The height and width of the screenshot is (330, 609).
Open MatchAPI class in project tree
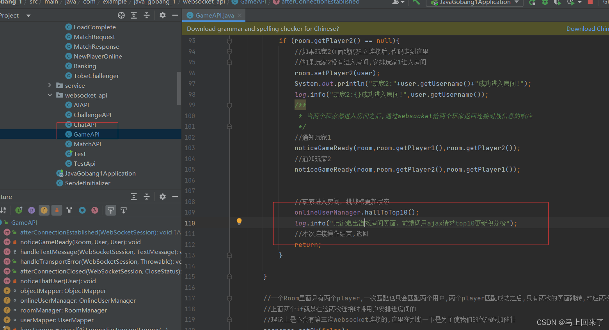pos(87,144)
